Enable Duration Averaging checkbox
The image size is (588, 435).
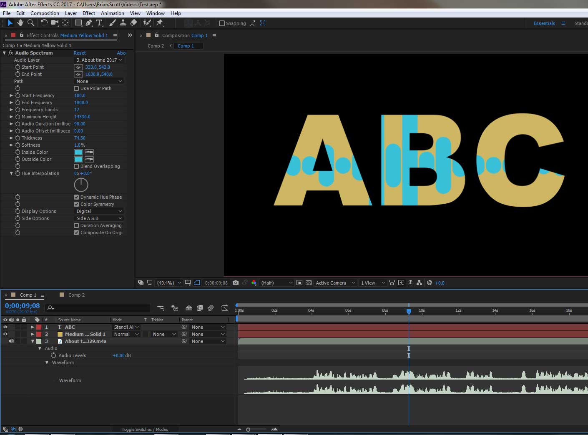coord(76,225)
